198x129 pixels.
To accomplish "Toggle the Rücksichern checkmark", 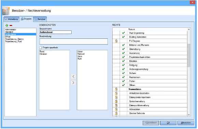I will click(x=123, y=77).
